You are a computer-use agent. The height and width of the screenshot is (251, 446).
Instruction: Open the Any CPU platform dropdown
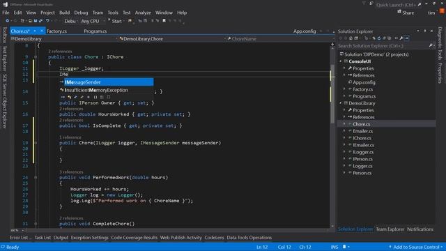93,21
